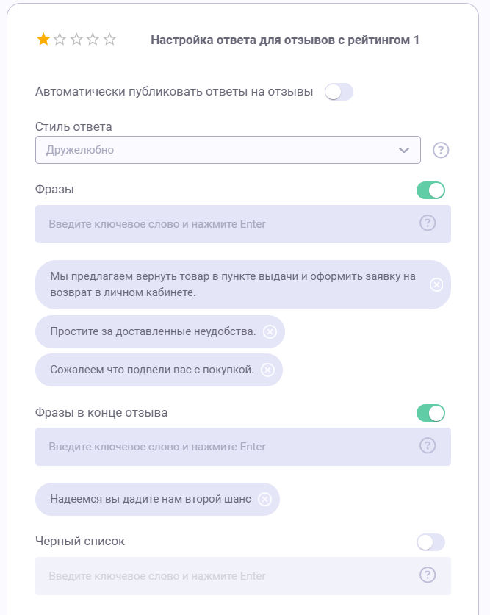Image resolution: width=490 pixels, height=615 pixels.
Task: Remove 'Надеемся вы дадите нам второй шанс' phrase
Action: [264, 499]
